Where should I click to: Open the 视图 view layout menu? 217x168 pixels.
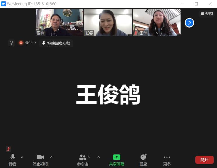(207, 13)
